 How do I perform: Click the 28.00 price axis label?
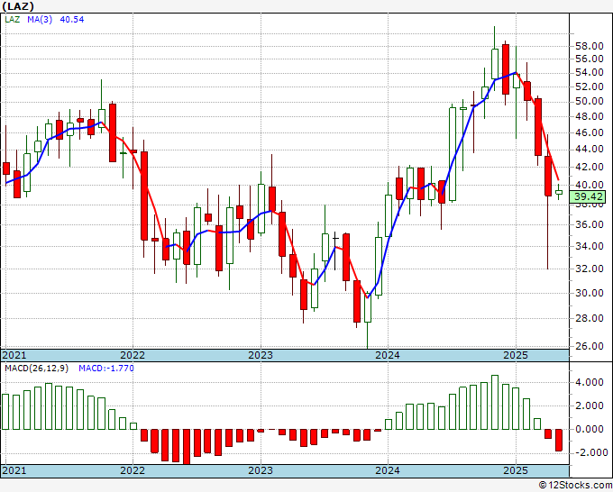(590, 318)
